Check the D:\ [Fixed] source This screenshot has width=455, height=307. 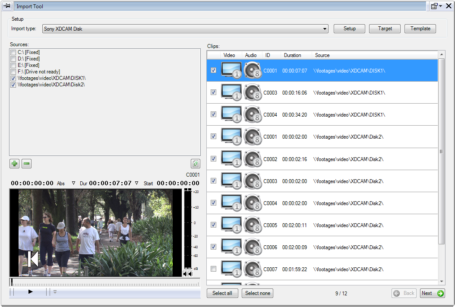[x=13, y=59]
